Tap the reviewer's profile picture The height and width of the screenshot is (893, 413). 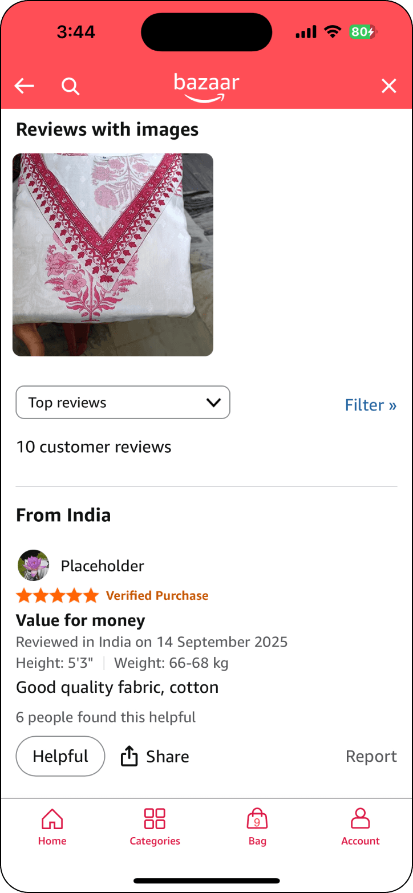click(x=34, y=565)
